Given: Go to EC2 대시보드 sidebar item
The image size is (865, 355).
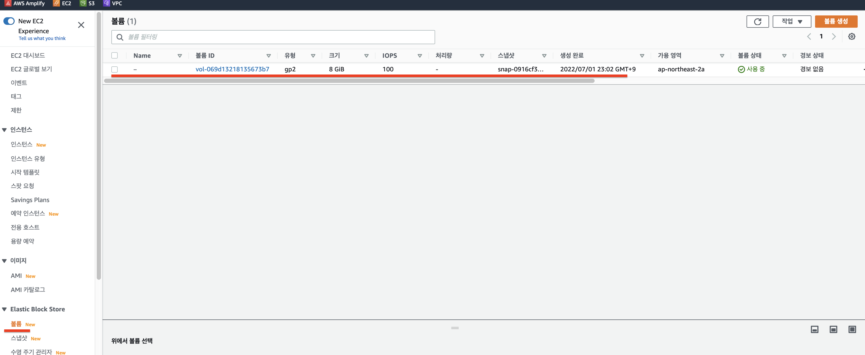Looking at the screenshot, I should point(28,55).
